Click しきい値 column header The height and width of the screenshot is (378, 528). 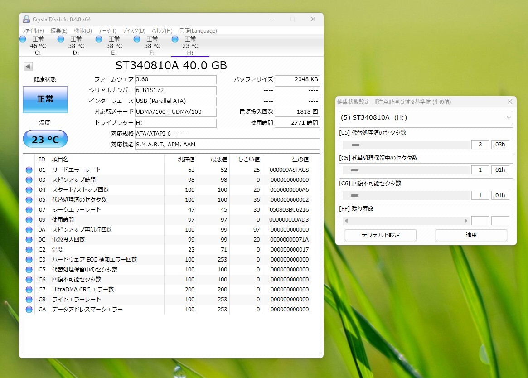[x=249, y=160]
